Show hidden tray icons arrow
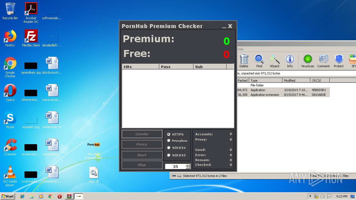The width and height of the screenshot is (356, 200). point(310,196)
